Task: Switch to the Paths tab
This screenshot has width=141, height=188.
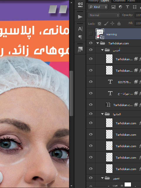Action: click(131, 1)
